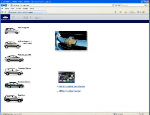Open a new blank tab
The height and width of the screenshot is (115, 150).
point(45,12)
